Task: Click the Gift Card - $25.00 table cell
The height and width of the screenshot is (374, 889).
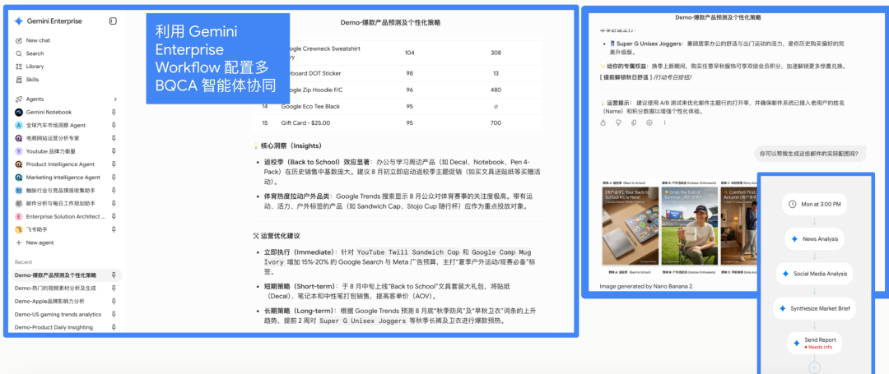Action: (x=305, y=122)
